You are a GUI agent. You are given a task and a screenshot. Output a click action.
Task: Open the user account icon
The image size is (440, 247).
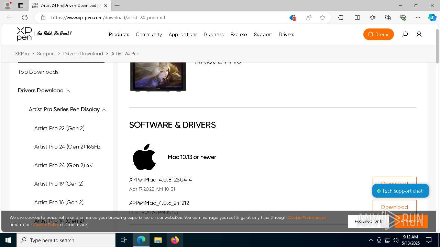[419, 34]
